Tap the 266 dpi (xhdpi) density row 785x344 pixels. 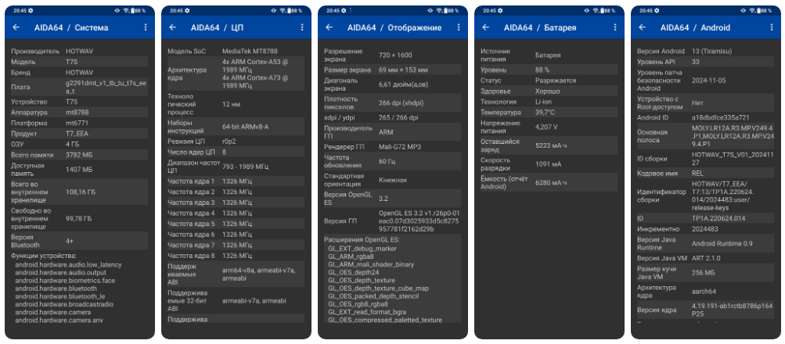pyautogui.click(x=392, y=102)
